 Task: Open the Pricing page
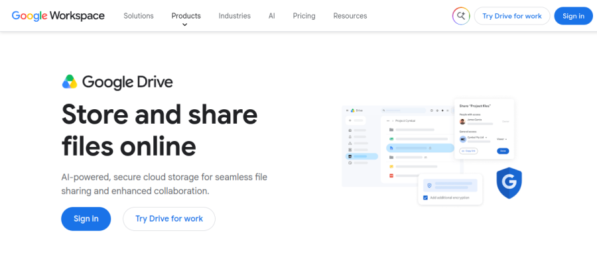[304, 16]
